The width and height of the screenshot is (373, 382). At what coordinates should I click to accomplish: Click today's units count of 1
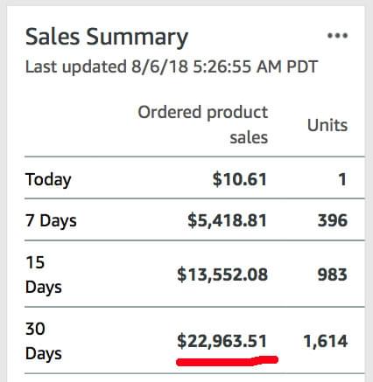click(342, 179)
